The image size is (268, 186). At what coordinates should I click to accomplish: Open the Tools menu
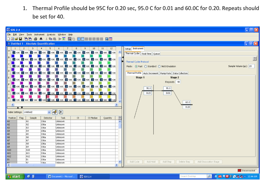[x=29, y=34]
